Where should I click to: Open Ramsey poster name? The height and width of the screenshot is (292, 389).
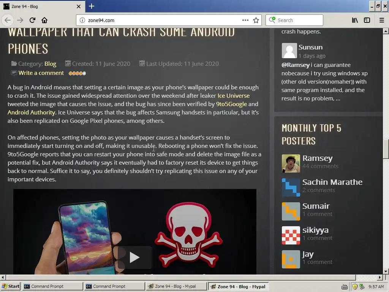pos(317,158)
